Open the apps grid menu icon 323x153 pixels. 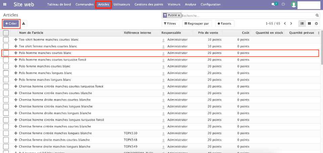click(5, 5)
